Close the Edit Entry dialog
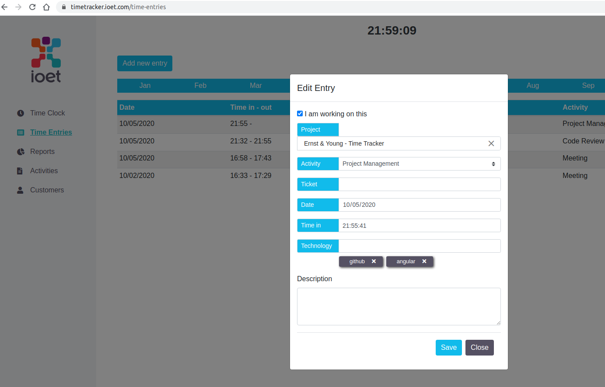The image size is (605, 387). 479,348
